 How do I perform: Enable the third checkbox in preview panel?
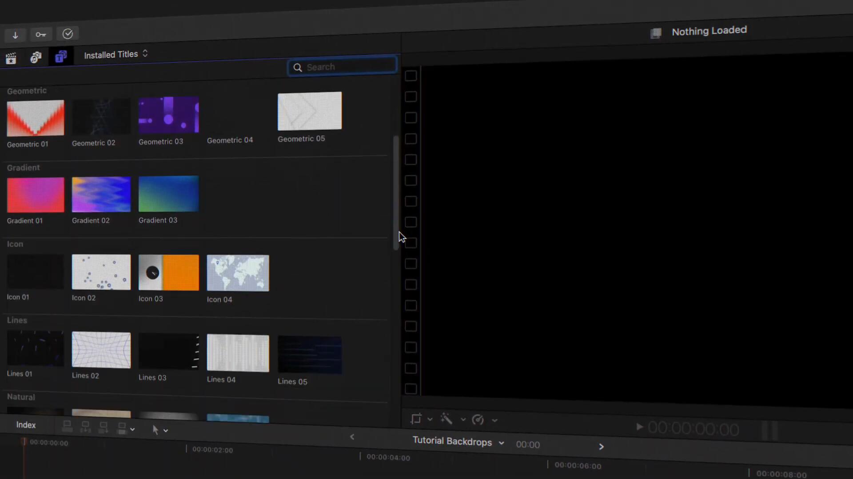[x=411, y=118]
